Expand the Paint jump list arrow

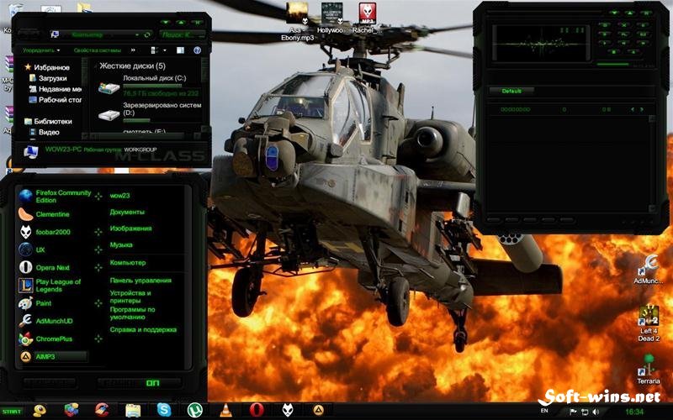[98, 303]
